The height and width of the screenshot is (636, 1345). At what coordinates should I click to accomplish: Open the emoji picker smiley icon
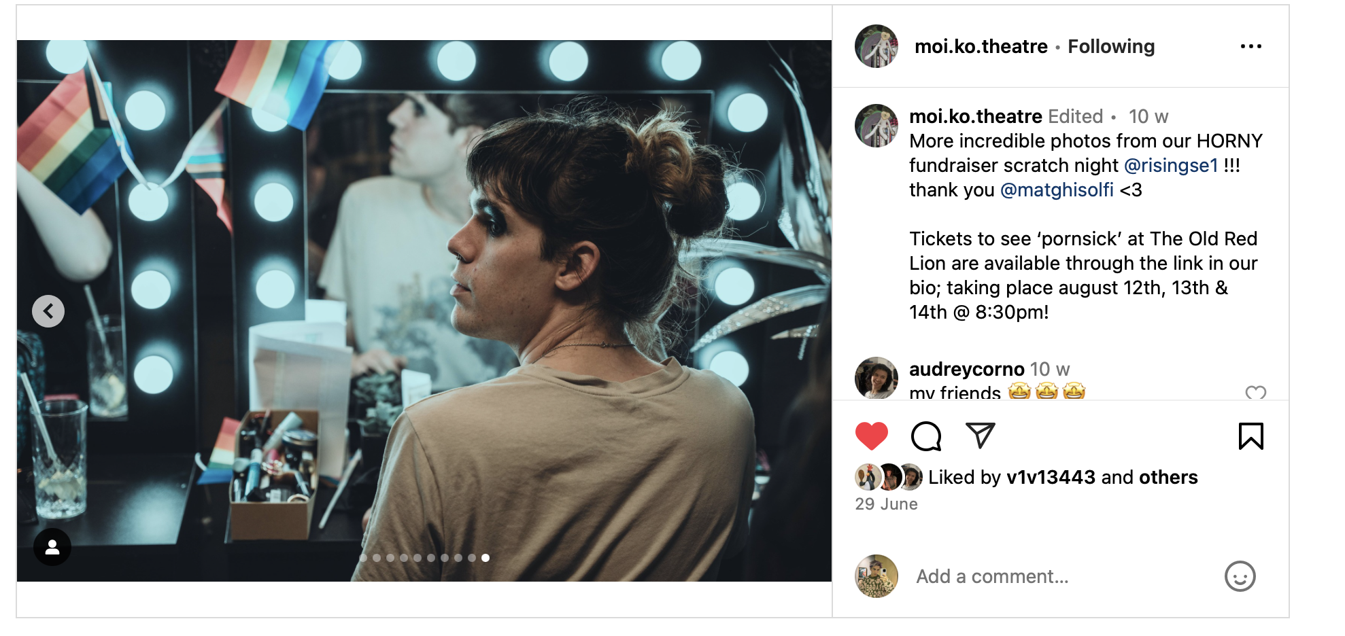[1240, 576]
